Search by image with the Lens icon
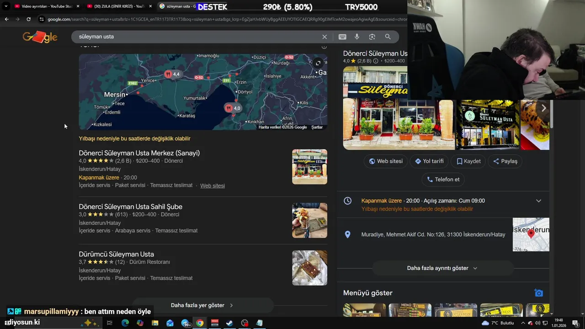The image size is (585, 329). [372, 37]
